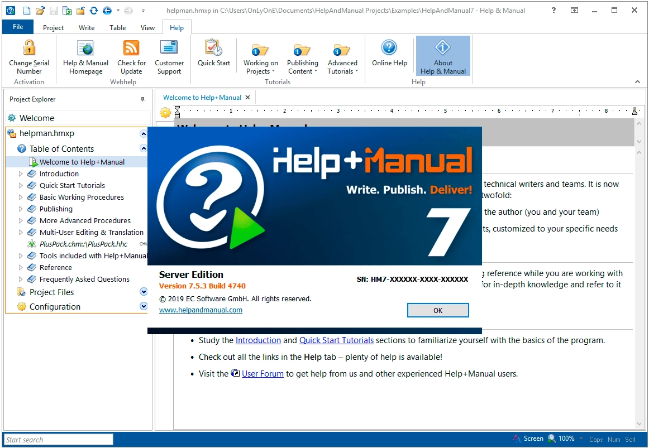Pin the Project Explorer panel

142,99
